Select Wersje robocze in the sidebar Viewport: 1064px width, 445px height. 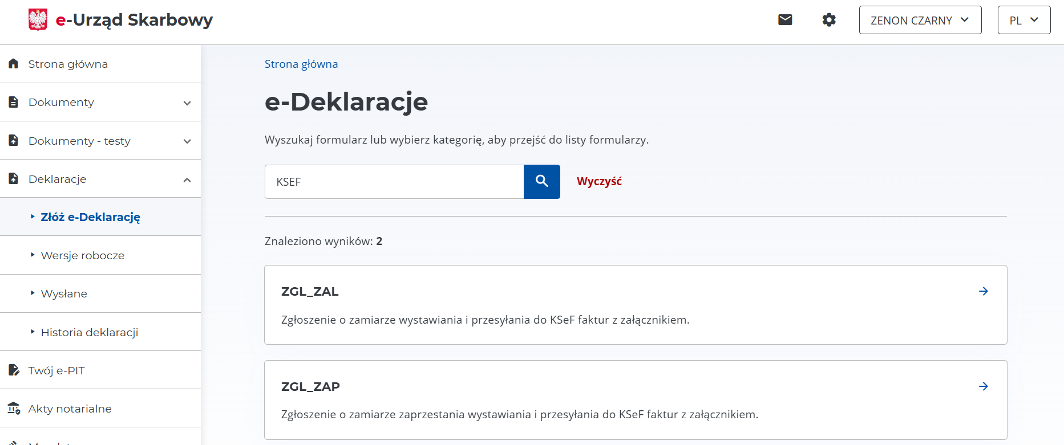(83, 255)
